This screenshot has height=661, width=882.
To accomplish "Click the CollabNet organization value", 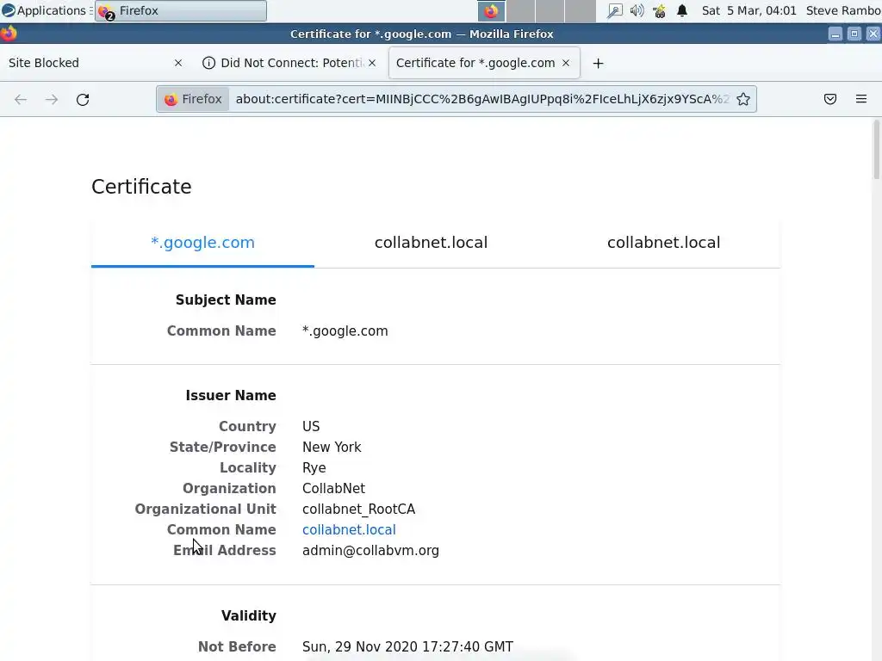I will (333, 489).
